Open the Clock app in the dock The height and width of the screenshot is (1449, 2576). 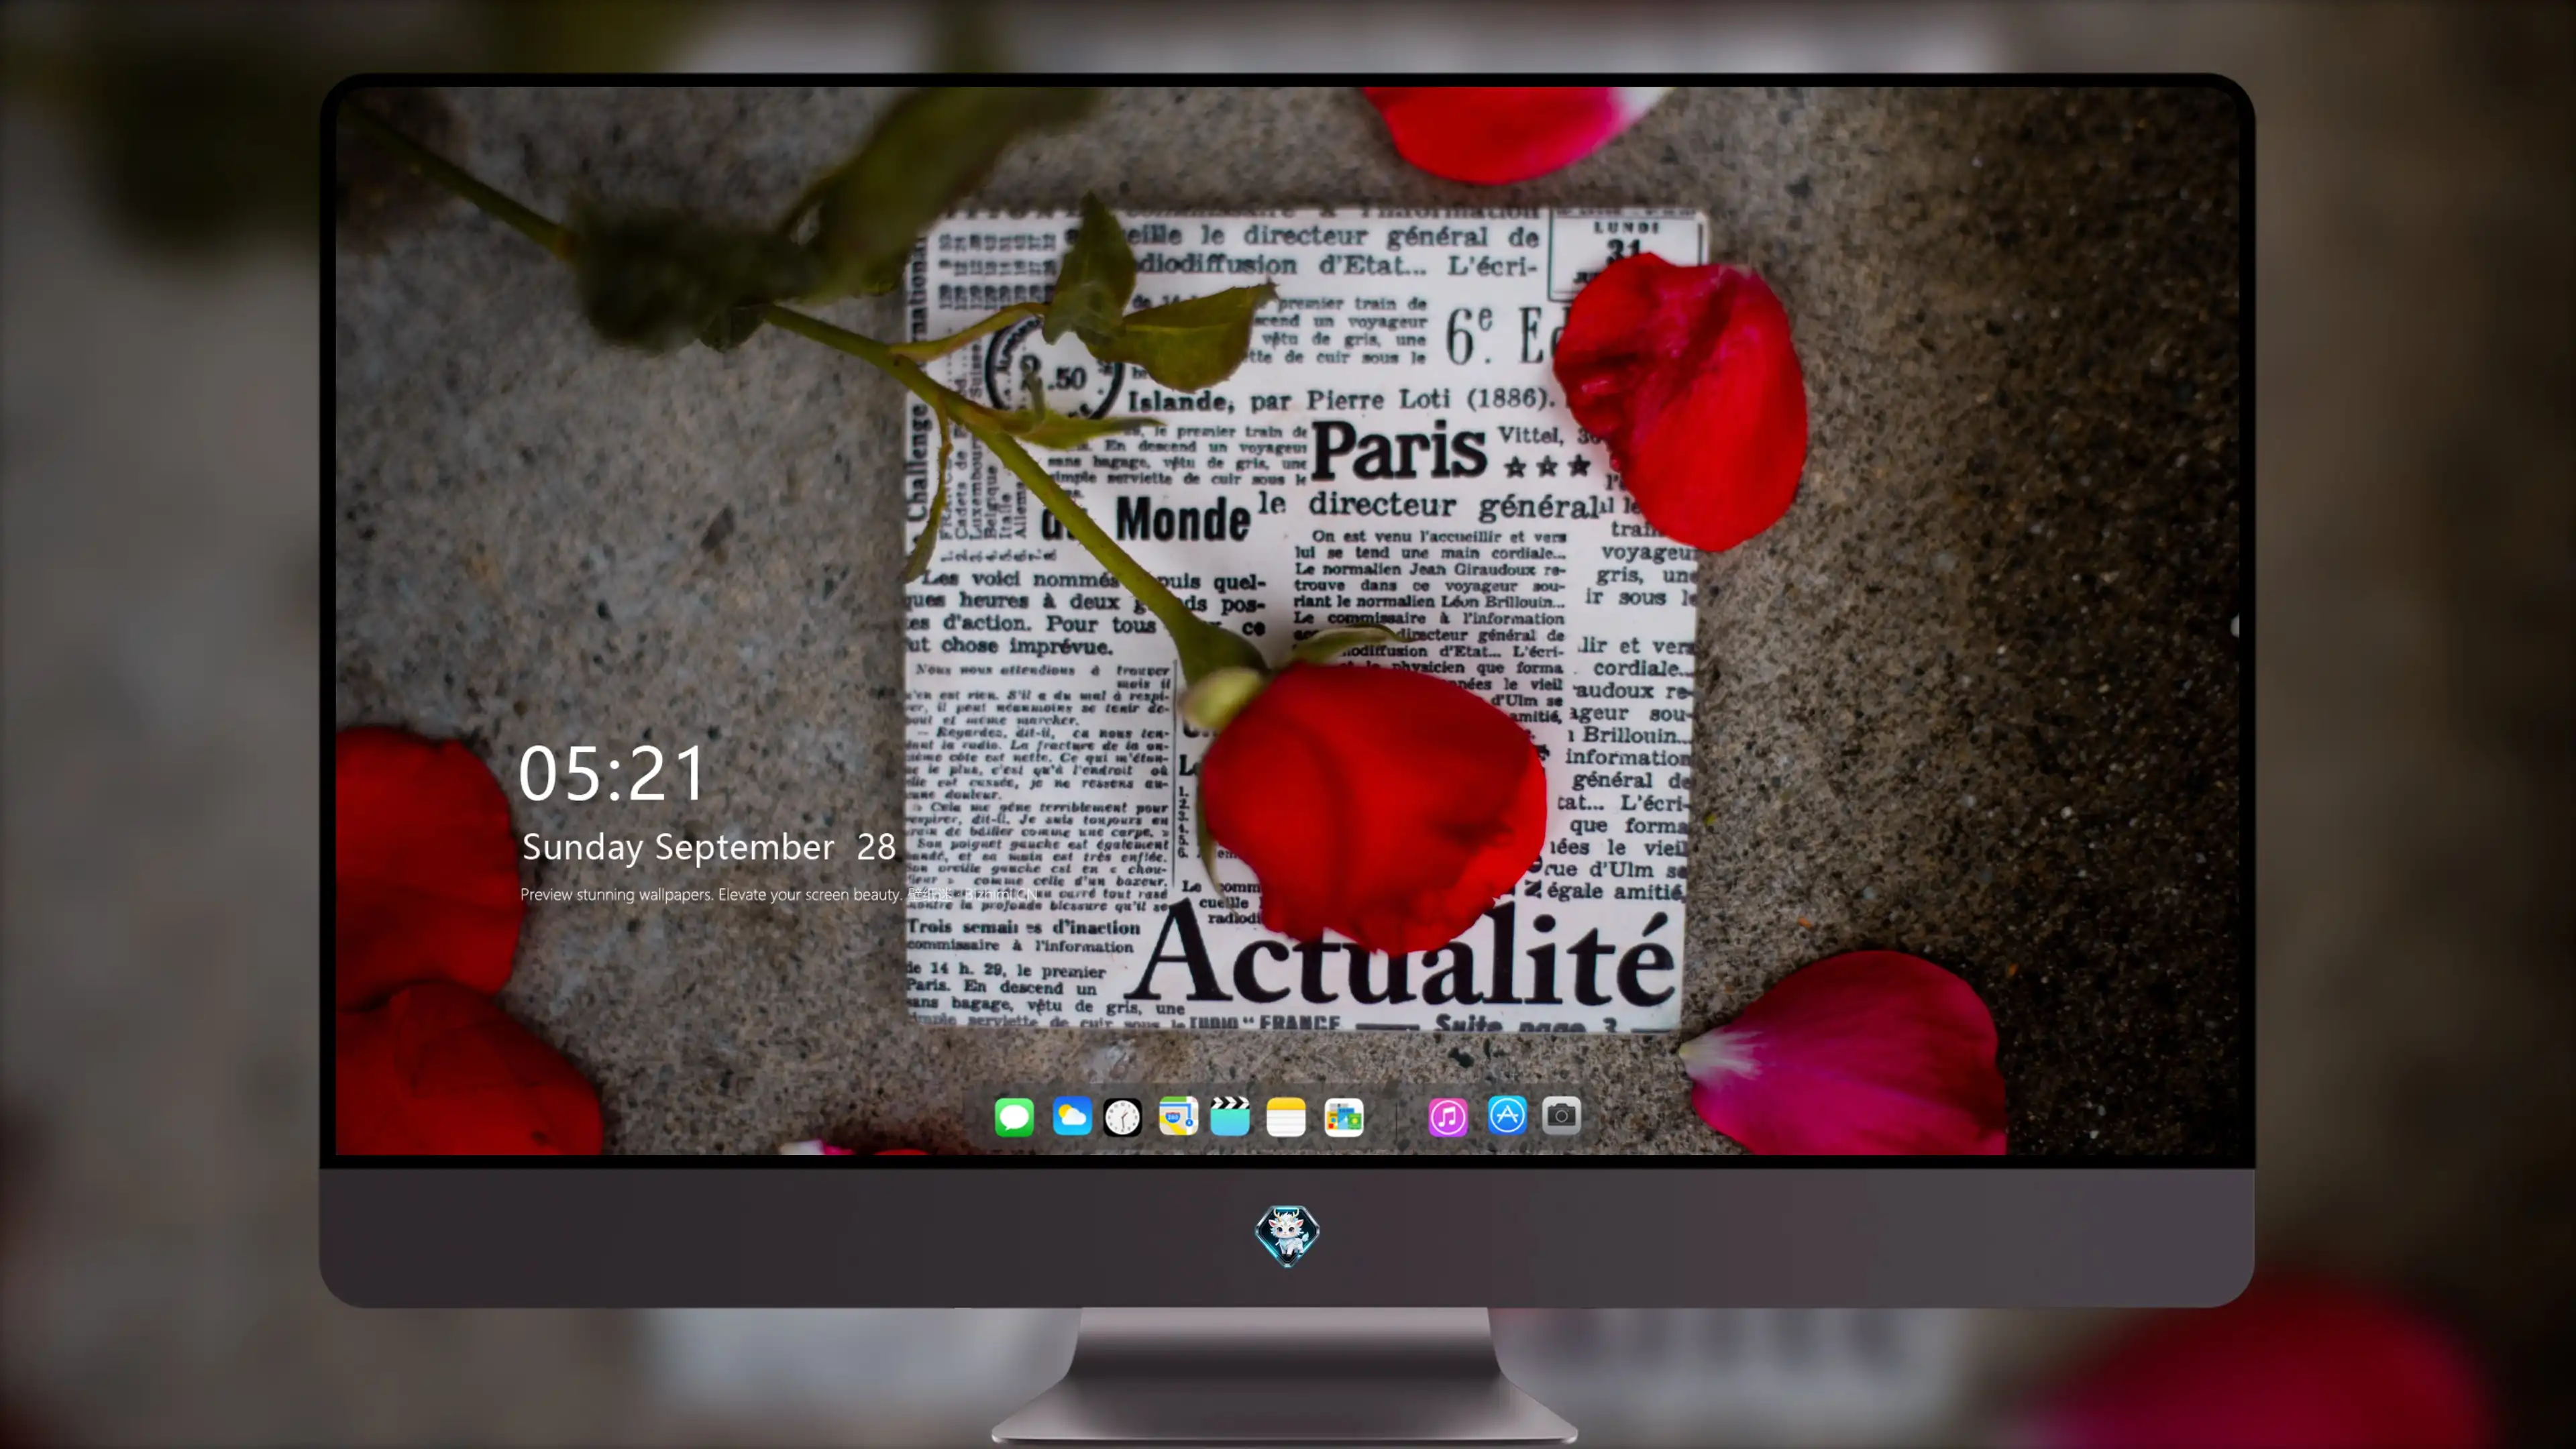1122,1117
